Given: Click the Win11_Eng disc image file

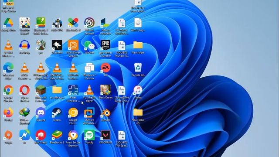Looking at the screenshot, I should click(x=138, y=23).
